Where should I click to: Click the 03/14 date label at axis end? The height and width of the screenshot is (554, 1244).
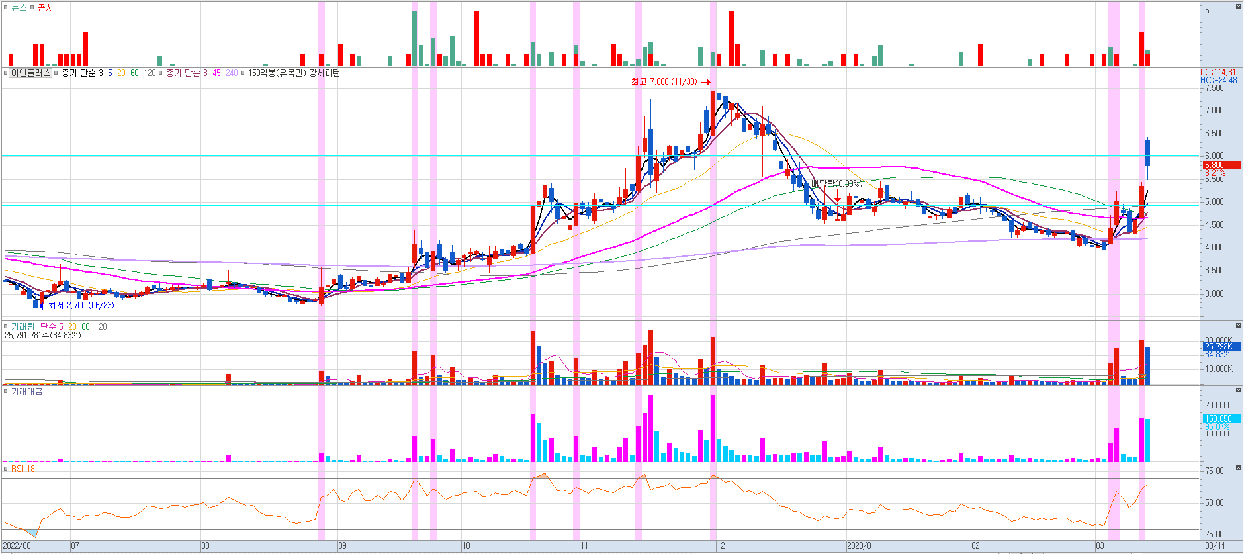tap(1215, 546)
